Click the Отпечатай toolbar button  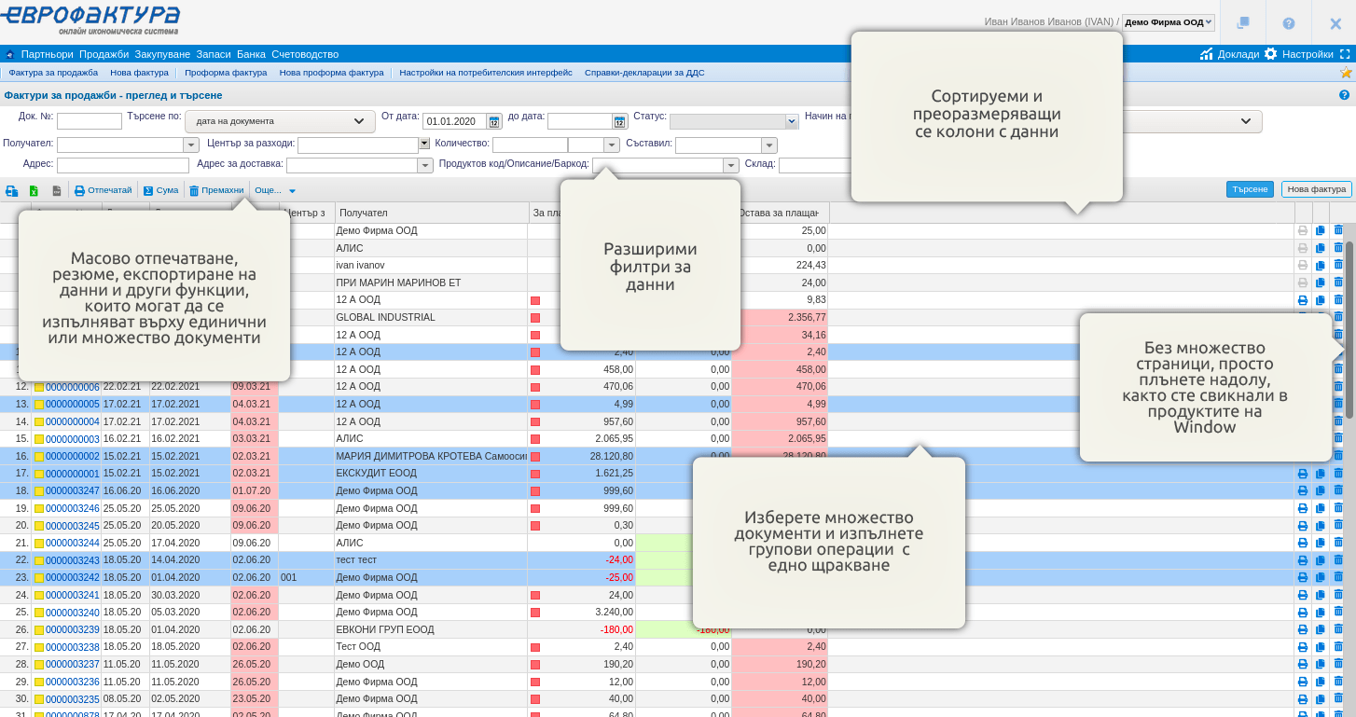pyautogui.click(x=104, y=190)
